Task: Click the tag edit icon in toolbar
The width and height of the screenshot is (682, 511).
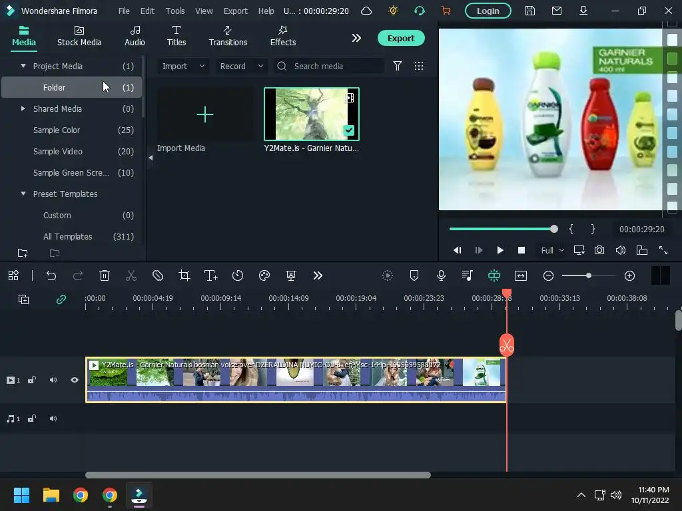Action: click(157, 275)
